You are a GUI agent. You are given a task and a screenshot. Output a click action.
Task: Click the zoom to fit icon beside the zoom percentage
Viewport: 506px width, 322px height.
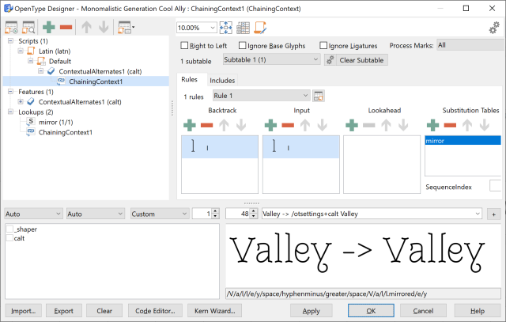pyautogui.click(x=226, y=28)
